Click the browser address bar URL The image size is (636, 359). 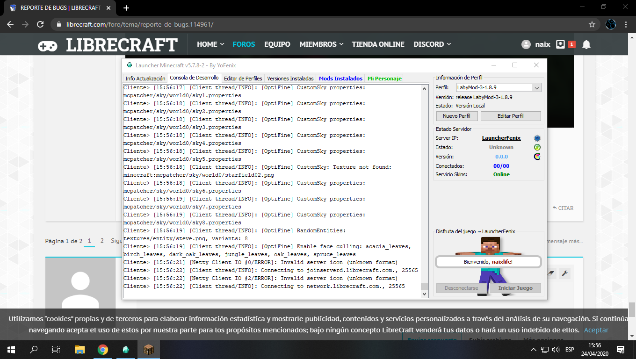click(140, 24)
